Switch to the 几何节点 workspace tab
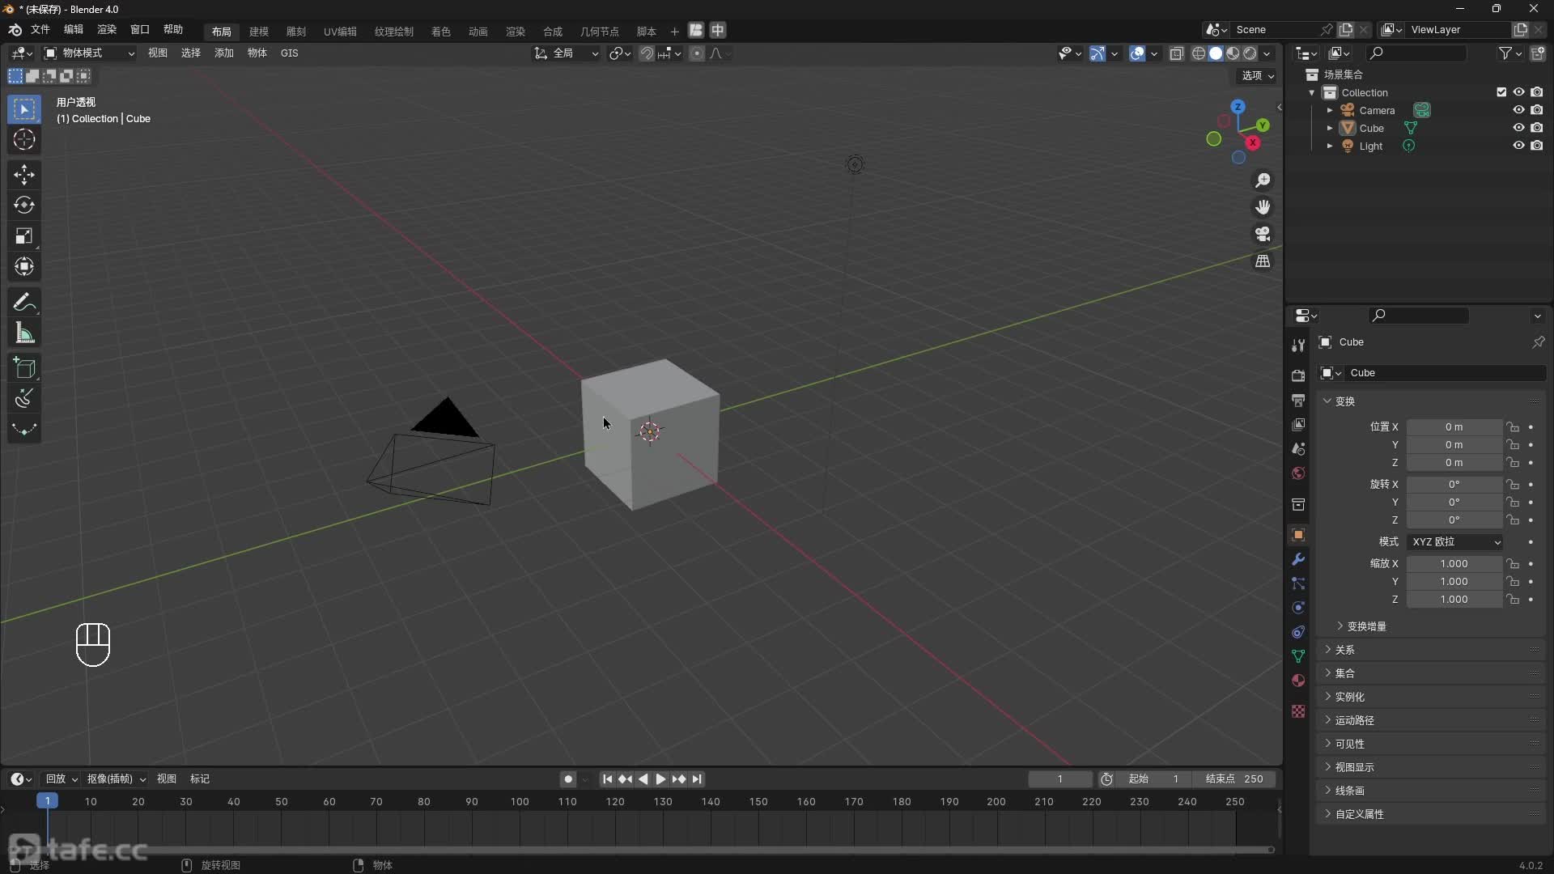The height and width of the screenshot is (874, 1554). [599, 32]
